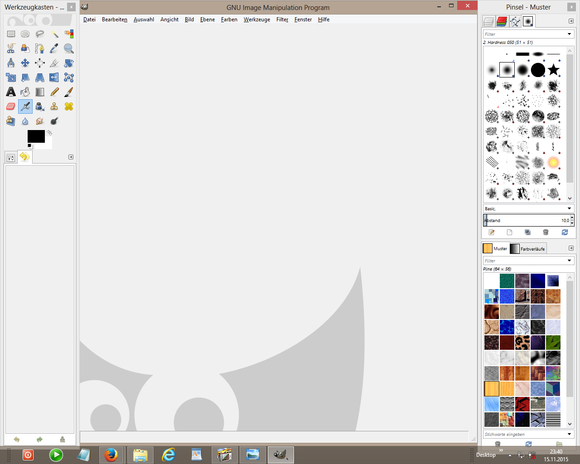The height and width of the screenshot is (464, 580).
Task: Open the Werkzeuge menu
Action: coord(256,19)
